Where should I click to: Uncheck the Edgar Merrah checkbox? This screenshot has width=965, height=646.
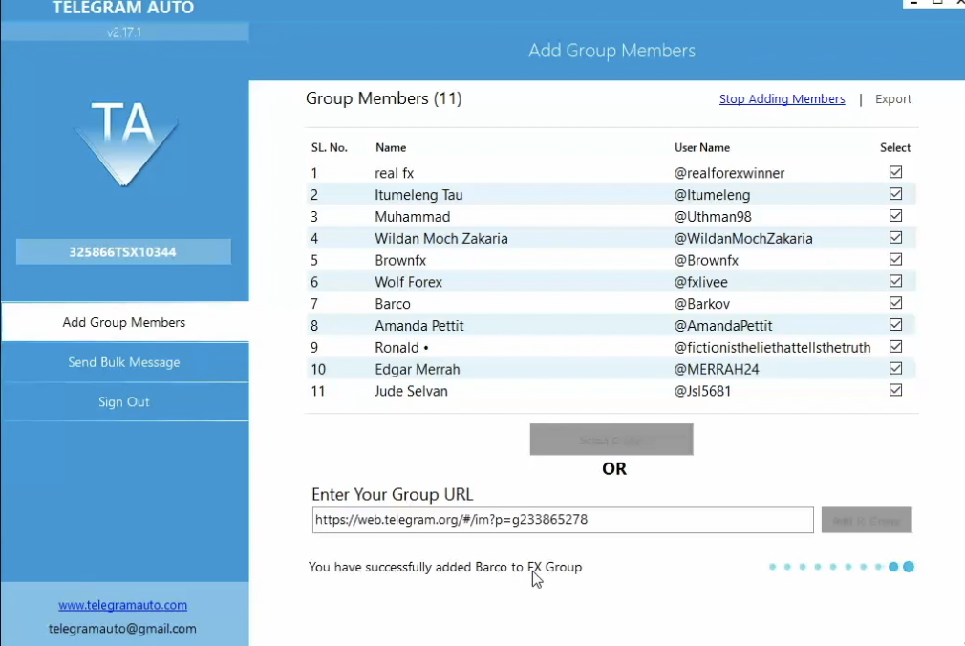coord(895,368)
